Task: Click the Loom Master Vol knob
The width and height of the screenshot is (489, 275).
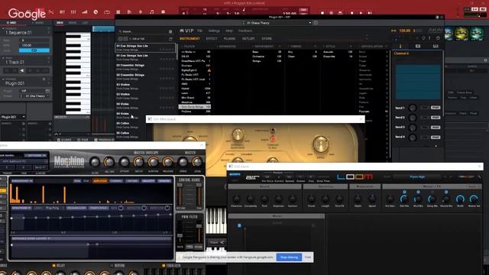Action: coord(474,199)
